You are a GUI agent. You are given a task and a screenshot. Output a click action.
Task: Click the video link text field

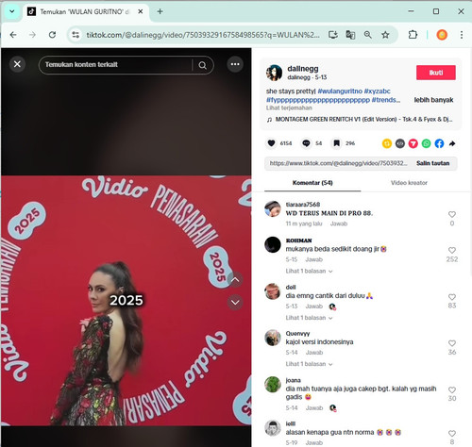click(x=338, y=163)
